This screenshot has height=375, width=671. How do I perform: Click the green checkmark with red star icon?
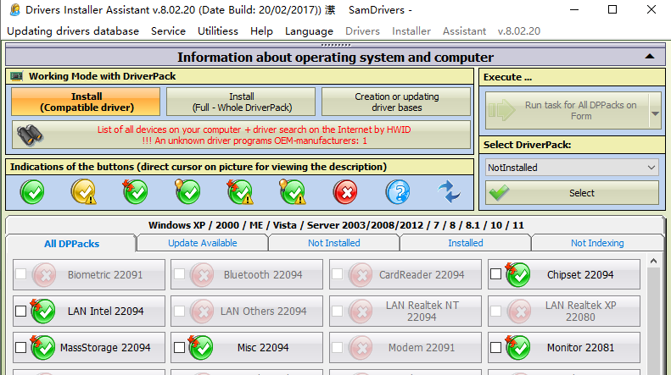[135, 192]
